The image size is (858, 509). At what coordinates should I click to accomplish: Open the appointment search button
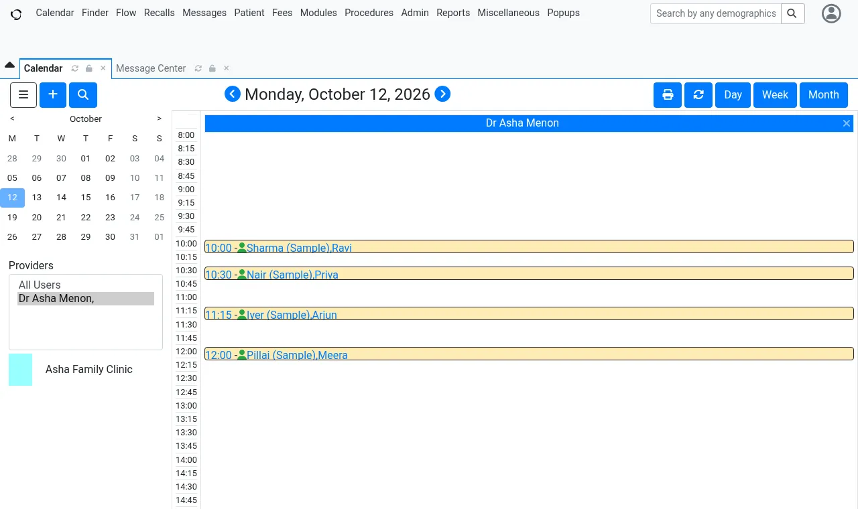83,95
